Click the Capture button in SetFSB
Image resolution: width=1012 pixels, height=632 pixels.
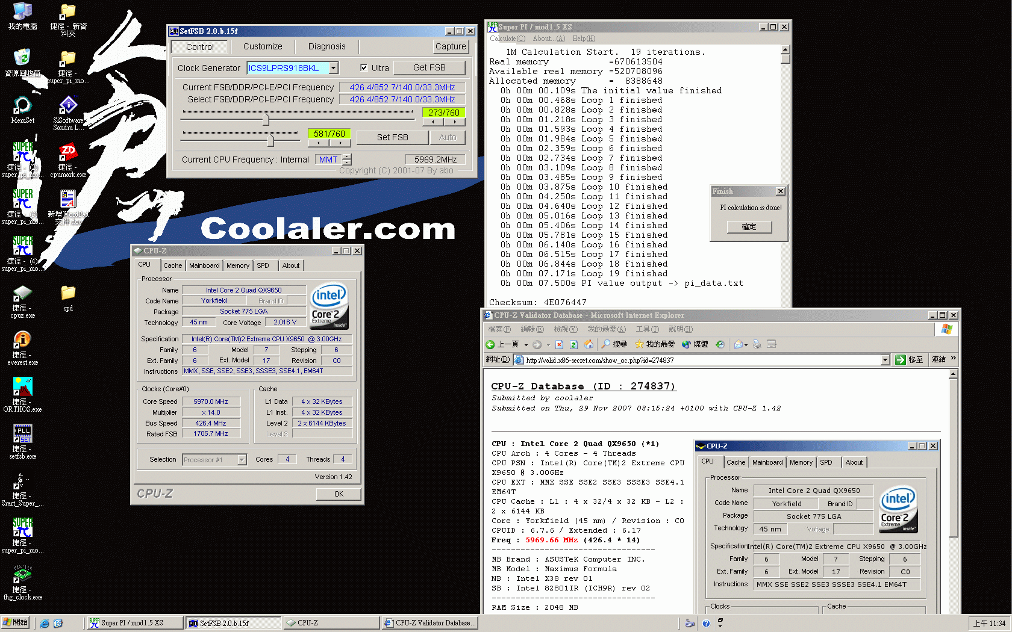click(x=451, y=46)
